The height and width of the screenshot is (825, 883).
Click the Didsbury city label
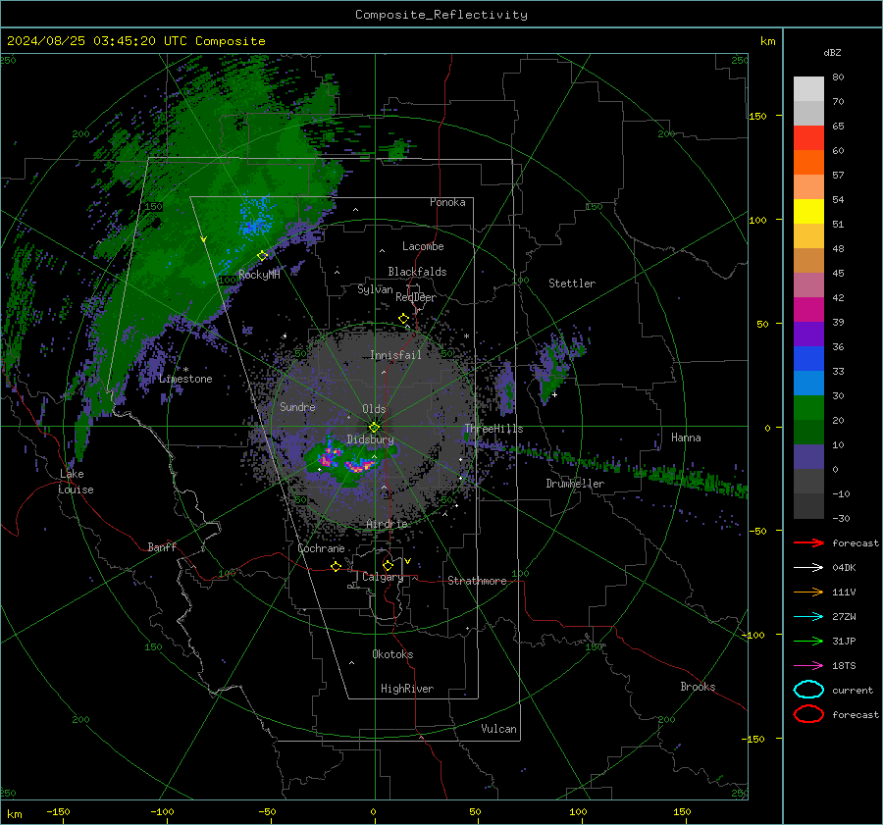pos(370,439)
